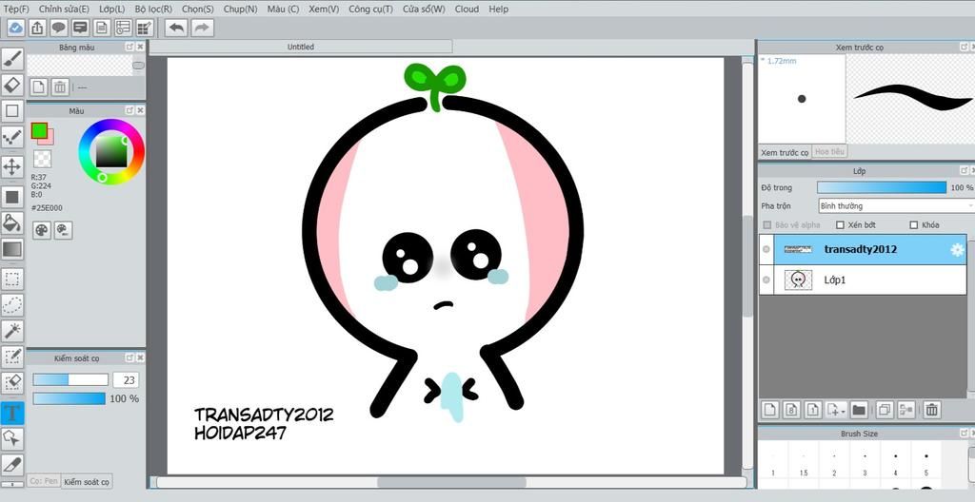Open the palette icon in color panel

42,230
